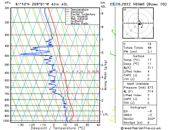
Task: Click the 700 hPa pressure label
Action: [8, 87]
